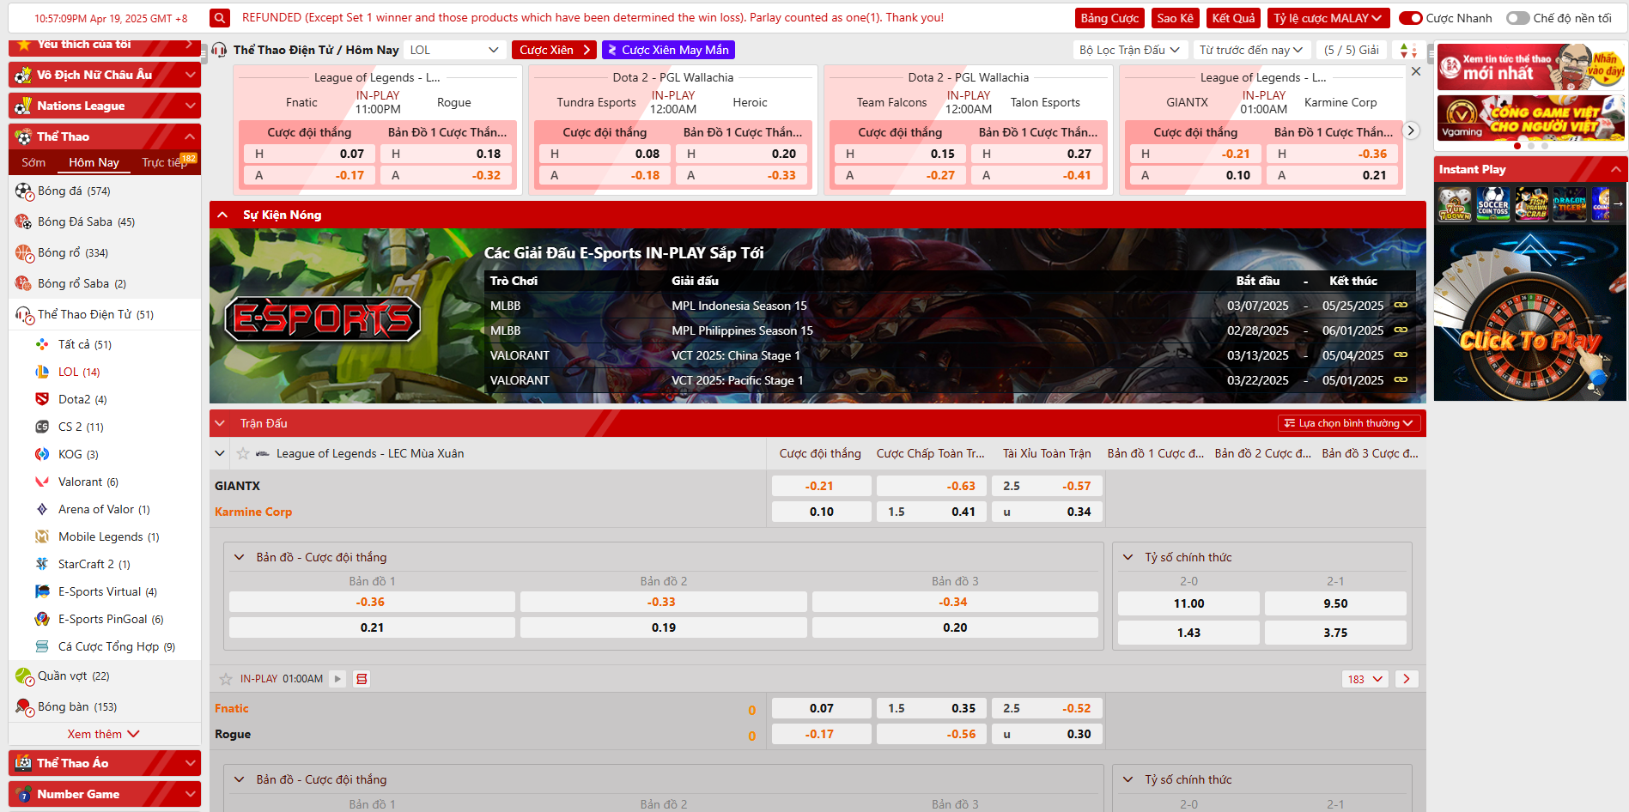This screenshot has width=1629, height=812.
Task: Click the CS 2 game icon
Action: click(42, 427)
